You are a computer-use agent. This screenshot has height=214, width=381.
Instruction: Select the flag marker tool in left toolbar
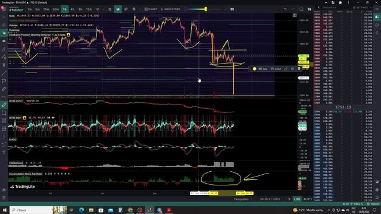click(x=4, y=81)
